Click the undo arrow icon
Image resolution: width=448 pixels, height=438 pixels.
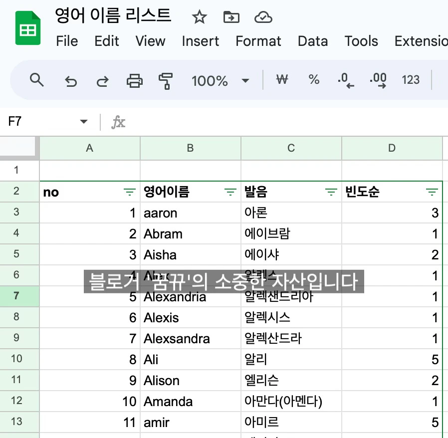pyautogui.click(x=71, y=81)
